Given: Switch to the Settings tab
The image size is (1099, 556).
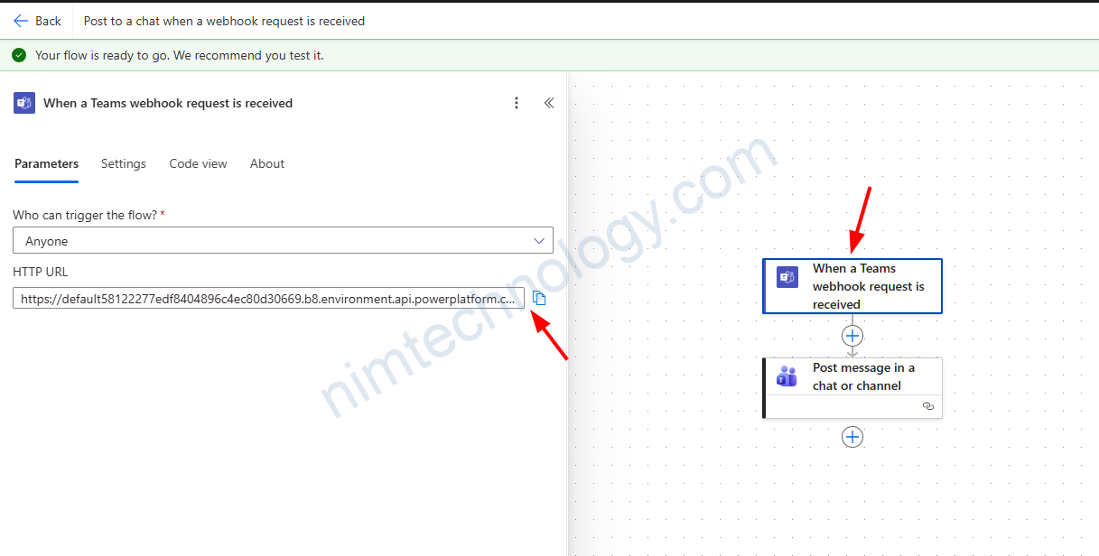Looking at the screenshot, I should (124, 163).
